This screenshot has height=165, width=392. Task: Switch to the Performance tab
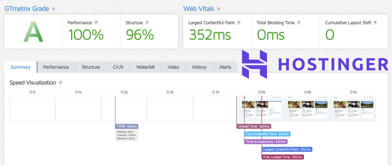[56, 67]
